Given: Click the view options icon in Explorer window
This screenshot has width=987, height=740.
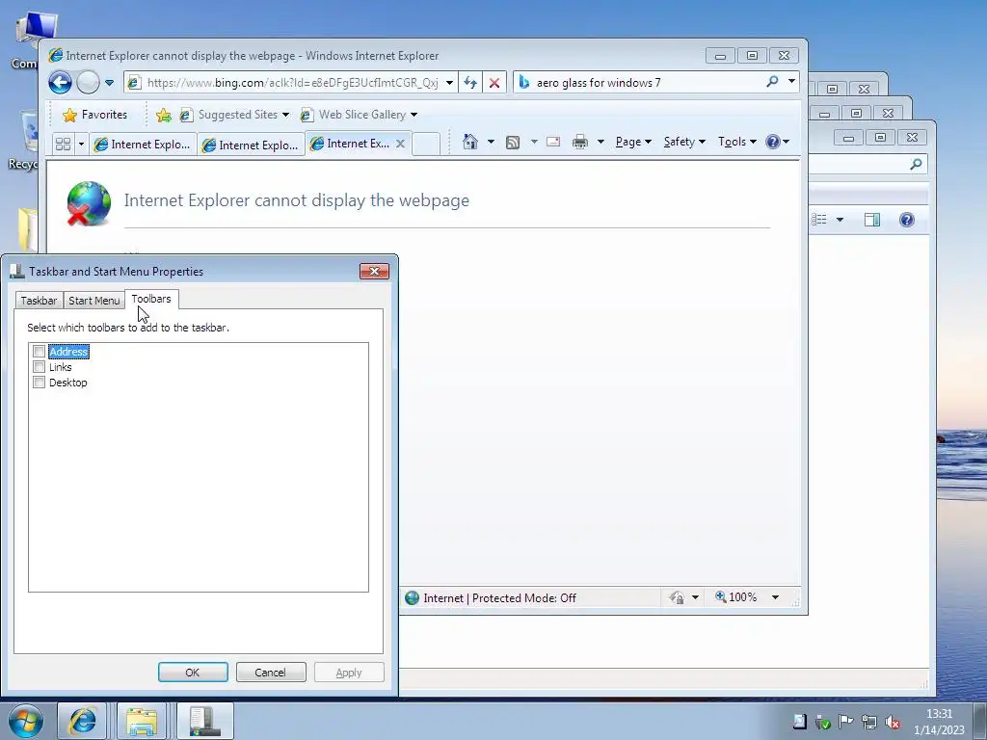Looking at the screenshot, I should pyautogui.click(x=819, y=220).
